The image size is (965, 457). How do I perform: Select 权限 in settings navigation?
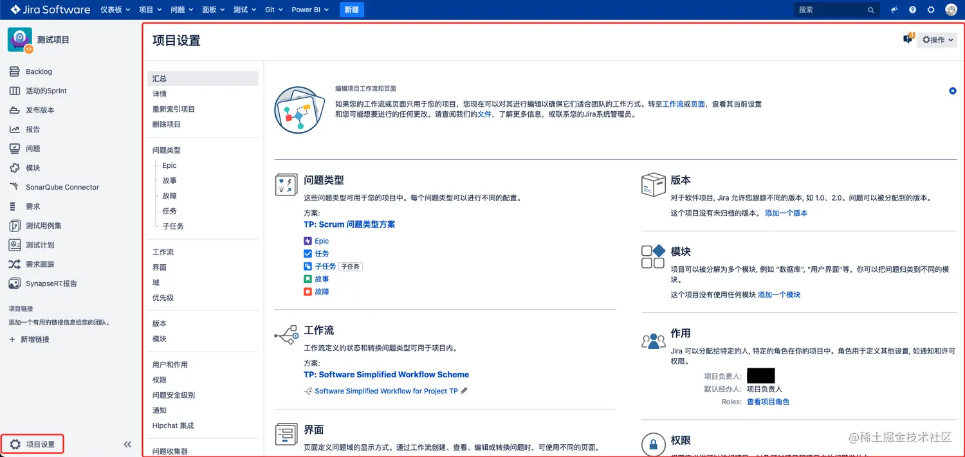pos(160,380)
